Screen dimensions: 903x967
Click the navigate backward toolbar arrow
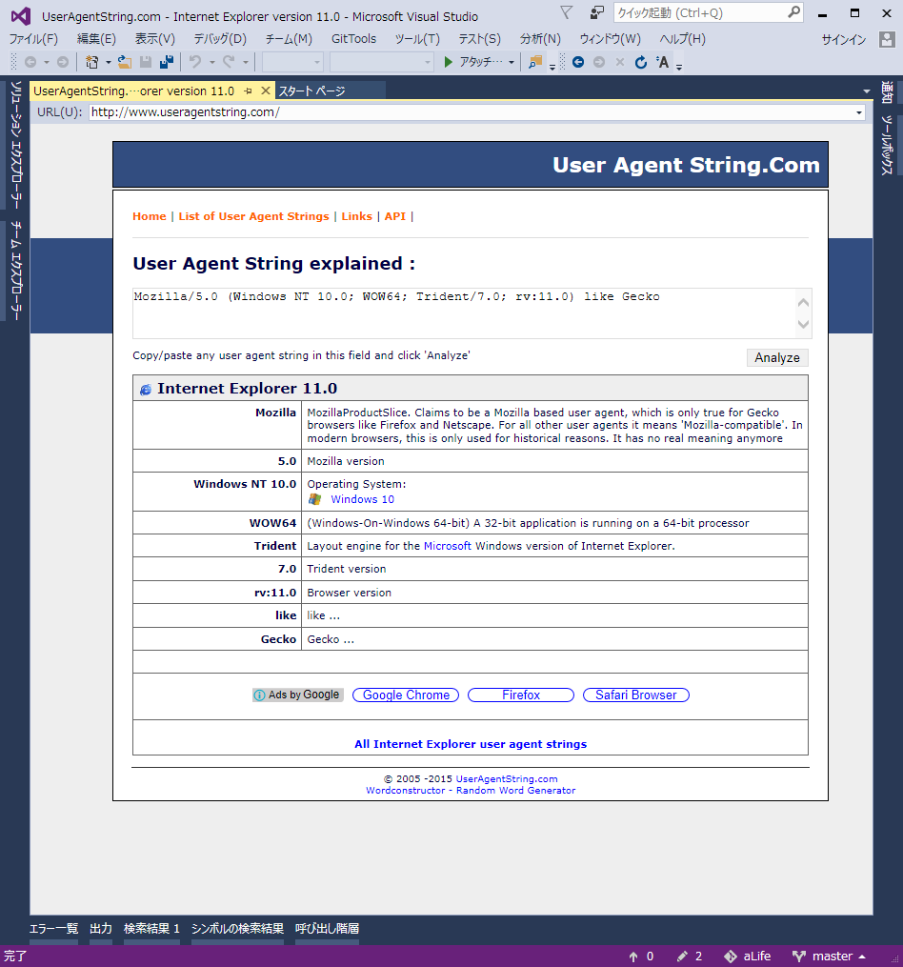point(30,62)
